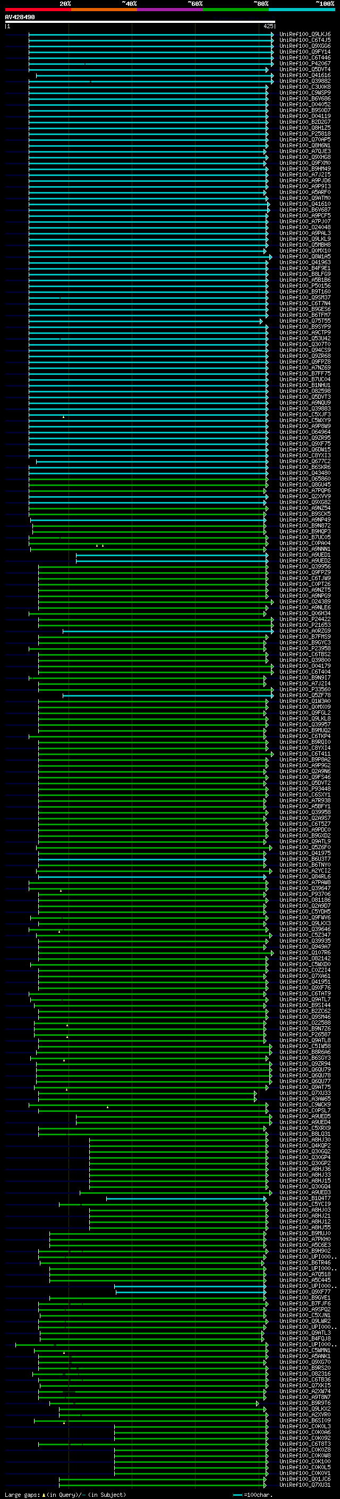
Task: Click the 425 end position marker
Action: [x=268, y=26]
